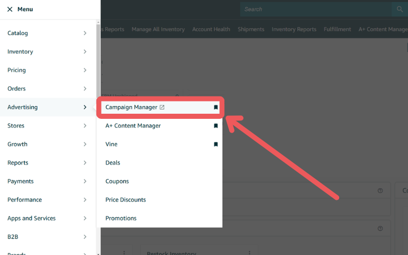Image resolution: width=408 pixels, height=255 pixels.
Task: Open Shipments in top bar
Action: click(251, 30)
